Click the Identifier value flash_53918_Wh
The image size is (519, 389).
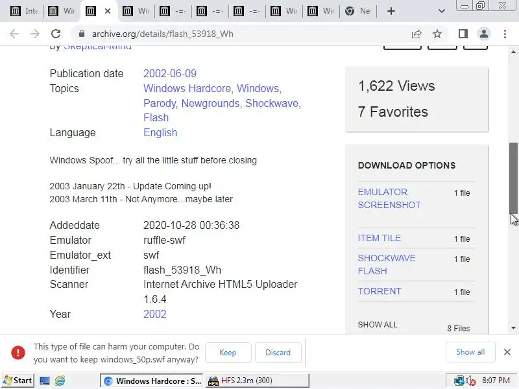[x=182, y=270]
